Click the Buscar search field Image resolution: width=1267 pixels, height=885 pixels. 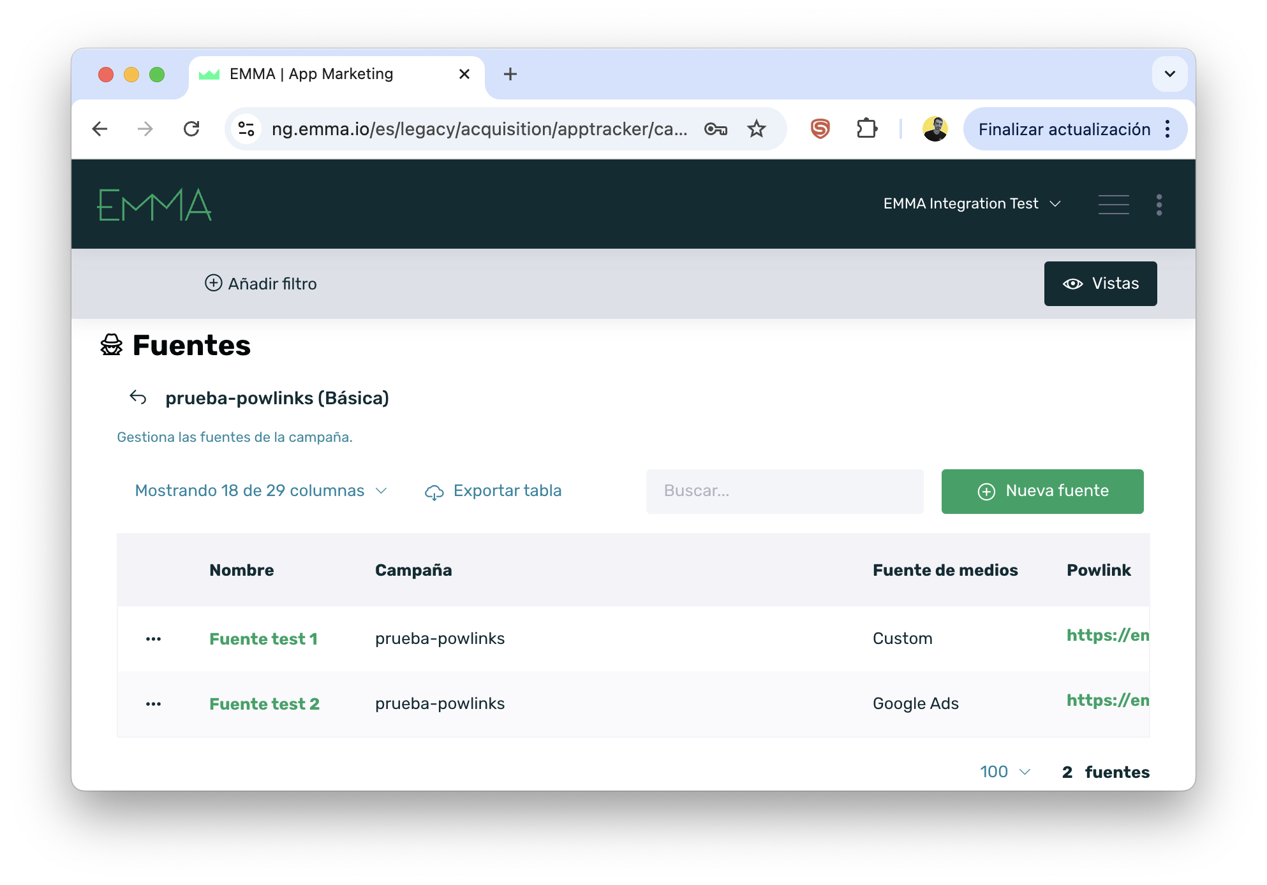tap(784, 492)
